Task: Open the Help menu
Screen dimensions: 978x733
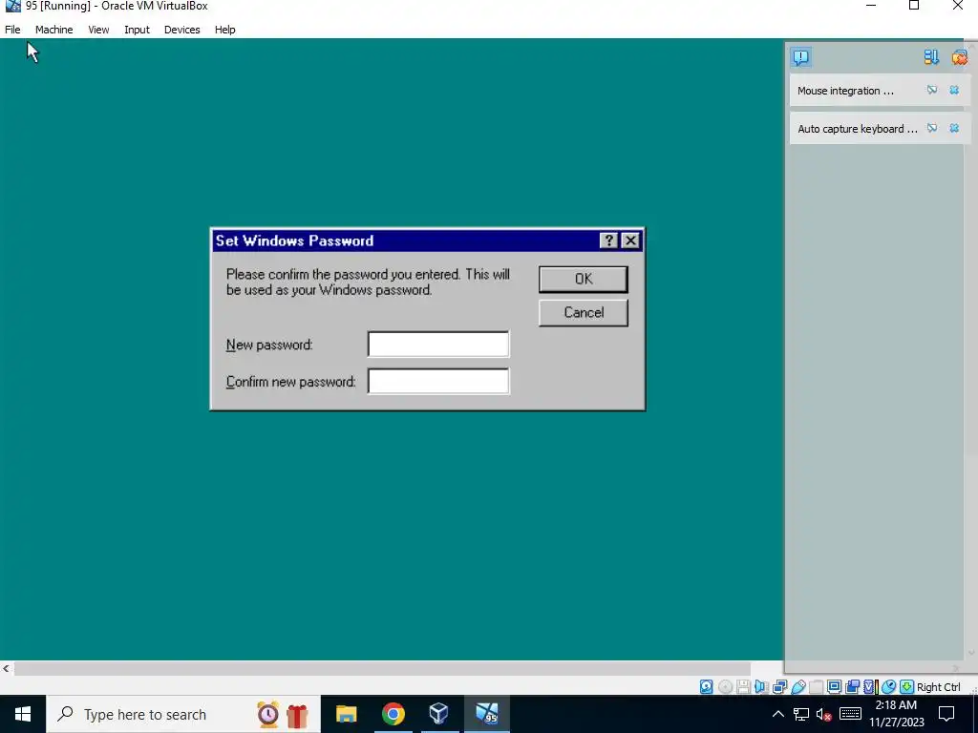Action: [225, 30]
